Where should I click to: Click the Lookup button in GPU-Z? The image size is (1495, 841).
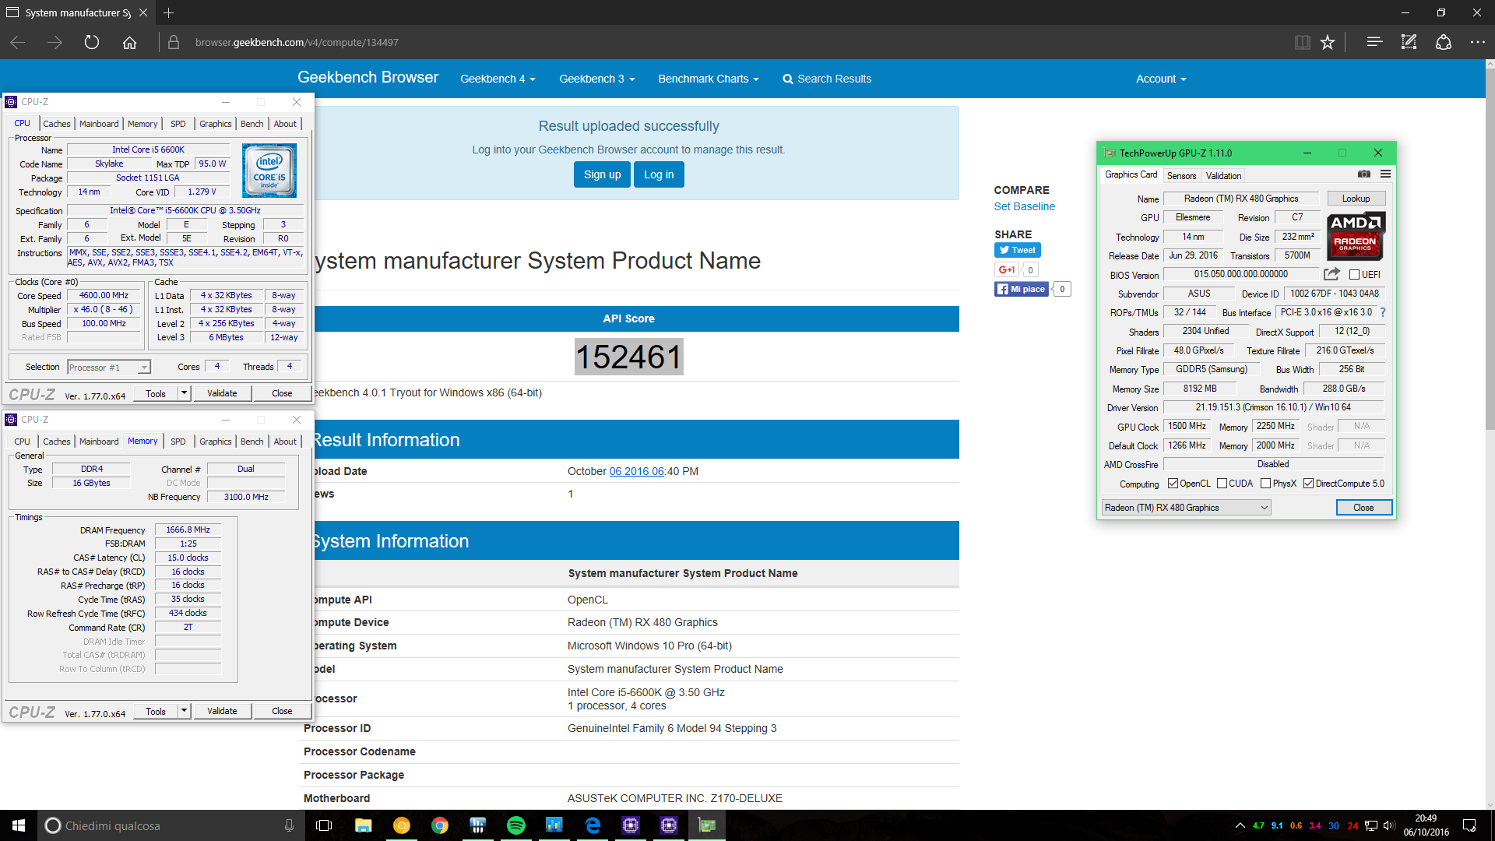[x=1356, y=199]
